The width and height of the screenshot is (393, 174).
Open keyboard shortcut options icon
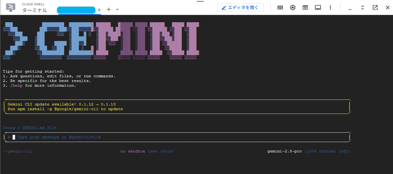280,8
